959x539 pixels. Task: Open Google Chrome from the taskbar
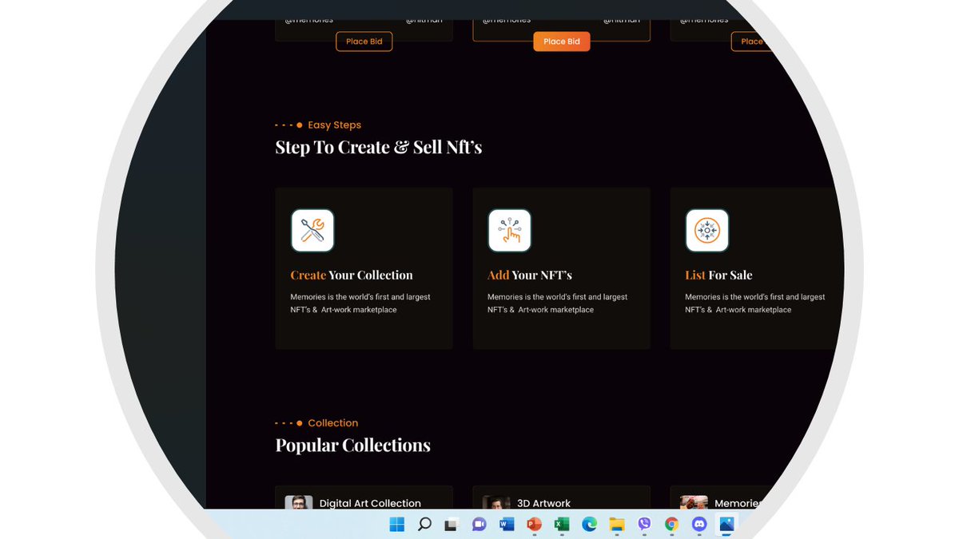(x=671, y=525)
